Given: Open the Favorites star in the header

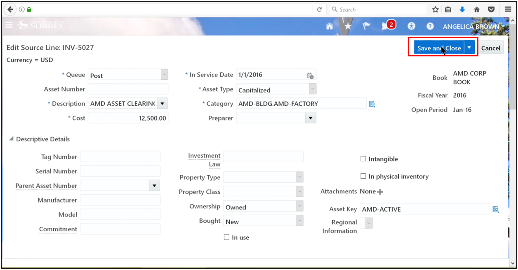Looking at the screenshot, I should (x=348, y=26).
